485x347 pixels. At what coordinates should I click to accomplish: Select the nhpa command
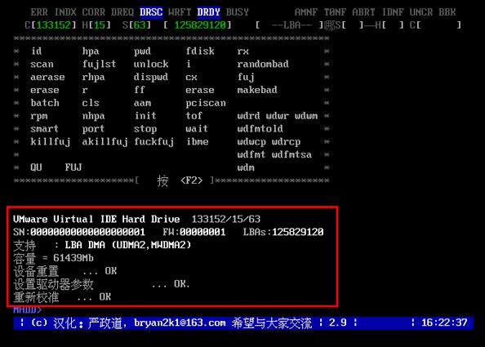pyautogui.click(x=93, y=116)
